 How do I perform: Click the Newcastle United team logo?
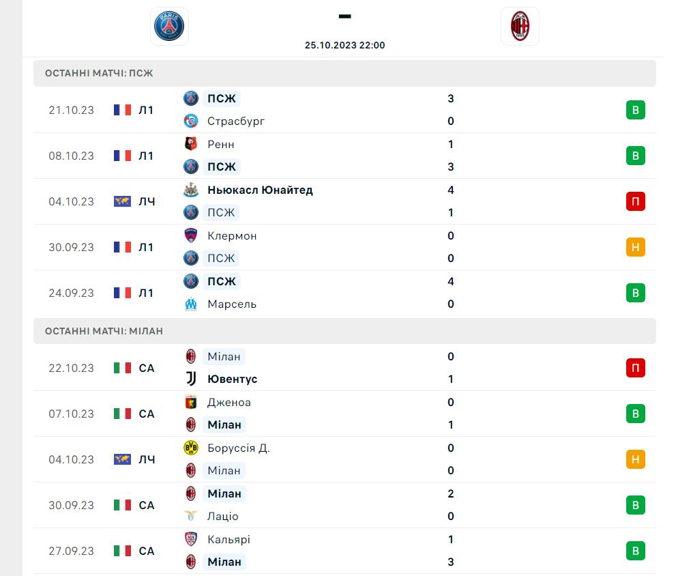(x=191, y=190)
